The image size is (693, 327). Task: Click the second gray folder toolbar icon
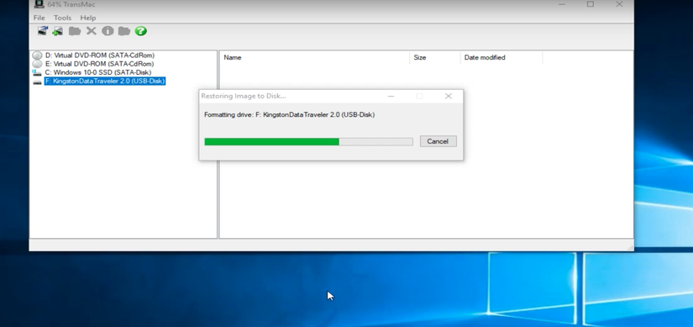pyautogui.click(x=124, y=31)
